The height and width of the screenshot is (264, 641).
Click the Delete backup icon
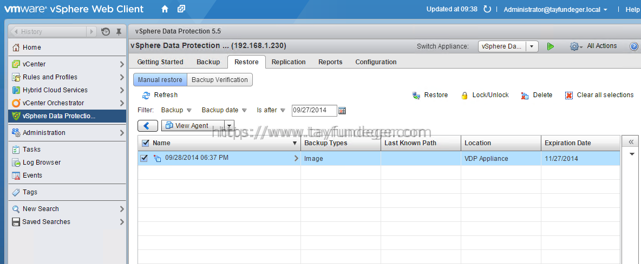click(x=525, y=96)
